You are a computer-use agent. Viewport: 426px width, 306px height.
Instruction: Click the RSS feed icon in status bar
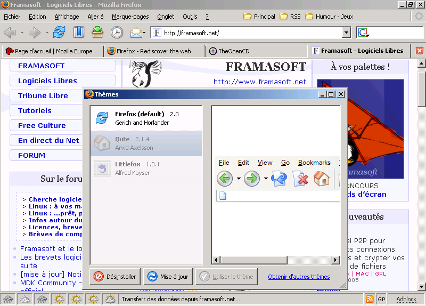(x=370, y=299)
